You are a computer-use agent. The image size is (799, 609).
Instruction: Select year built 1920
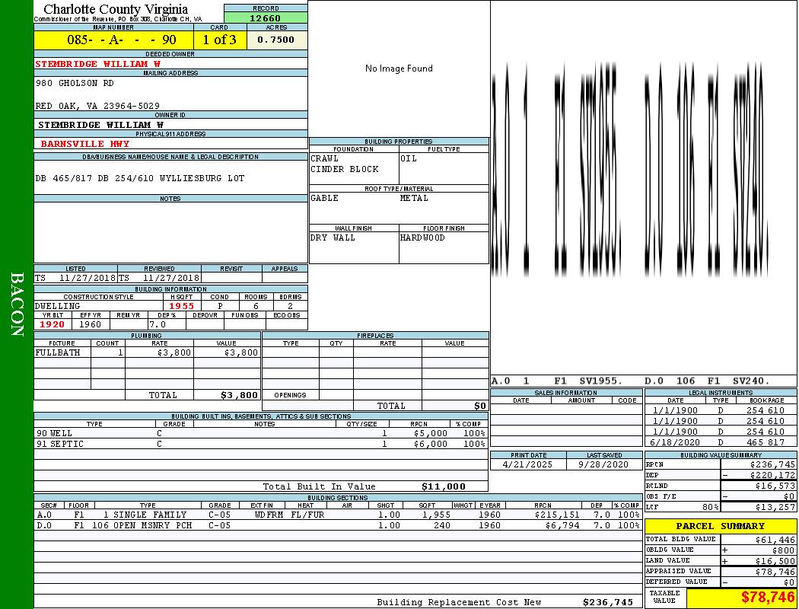[52, 324]
